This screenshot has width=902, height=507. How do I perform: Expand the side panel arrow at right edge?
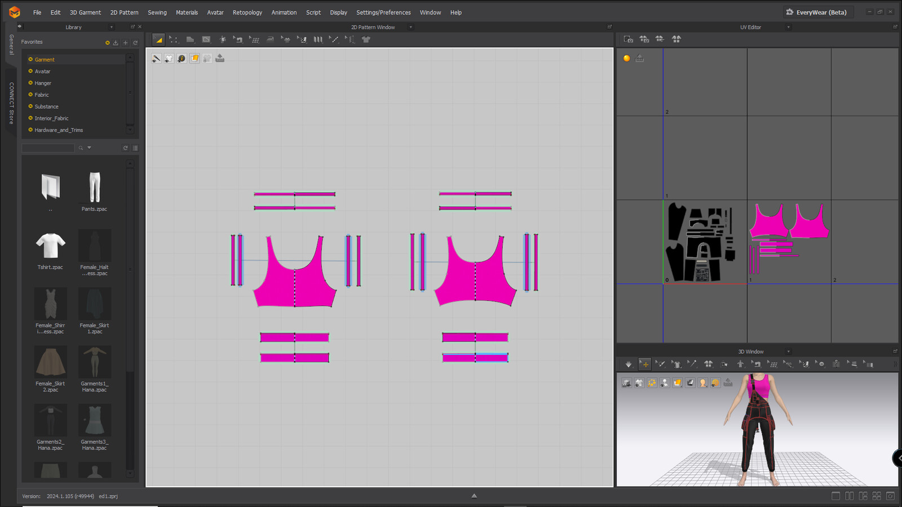point(898,459)
